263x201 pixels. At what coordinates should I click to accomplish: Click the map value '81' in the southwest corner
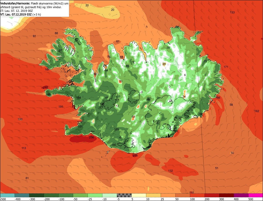tap(27, 178)
